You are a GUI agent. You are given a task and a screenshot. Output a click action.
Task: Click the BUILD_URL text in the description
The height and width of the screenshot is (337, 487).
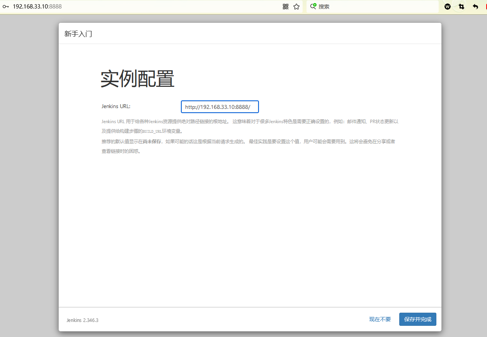click(152, 132)
